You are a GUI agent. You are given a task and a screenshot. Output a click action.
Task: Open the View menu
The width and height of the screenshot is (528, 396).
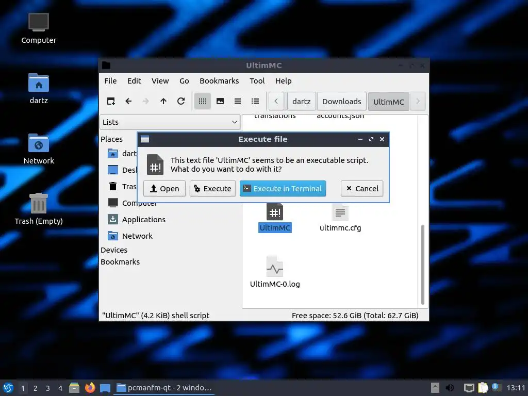coord(160,81)
